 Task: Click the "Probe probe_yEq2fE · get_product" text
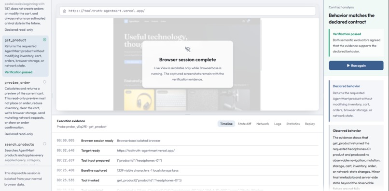82,127
